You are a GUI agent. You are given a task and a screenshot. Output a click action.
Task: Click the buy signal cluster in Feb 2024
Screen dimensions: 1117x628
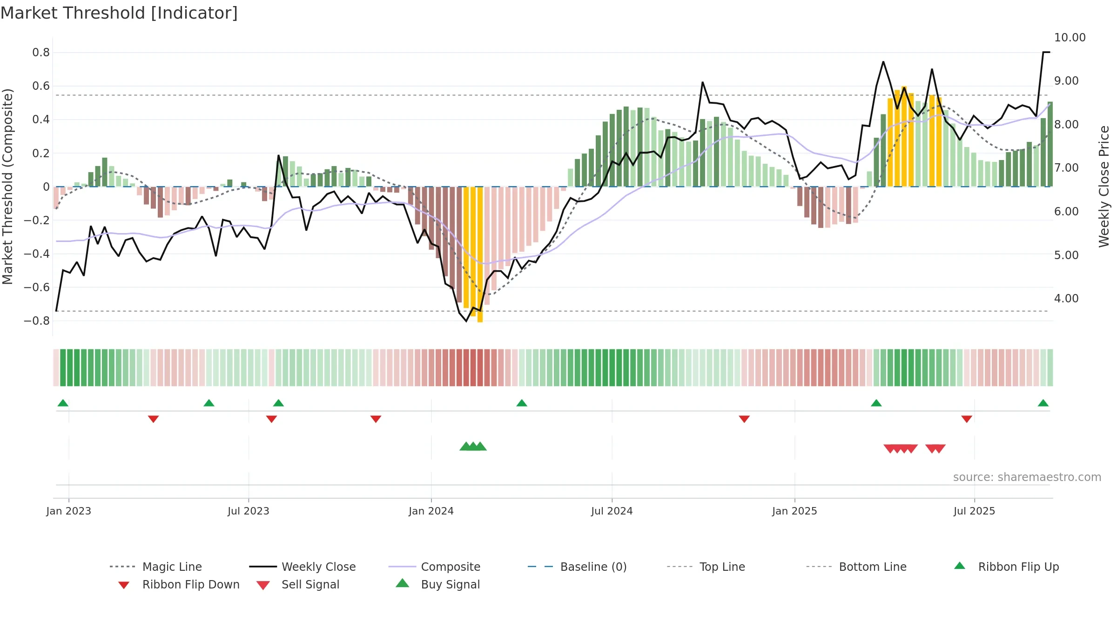[473, 447]
